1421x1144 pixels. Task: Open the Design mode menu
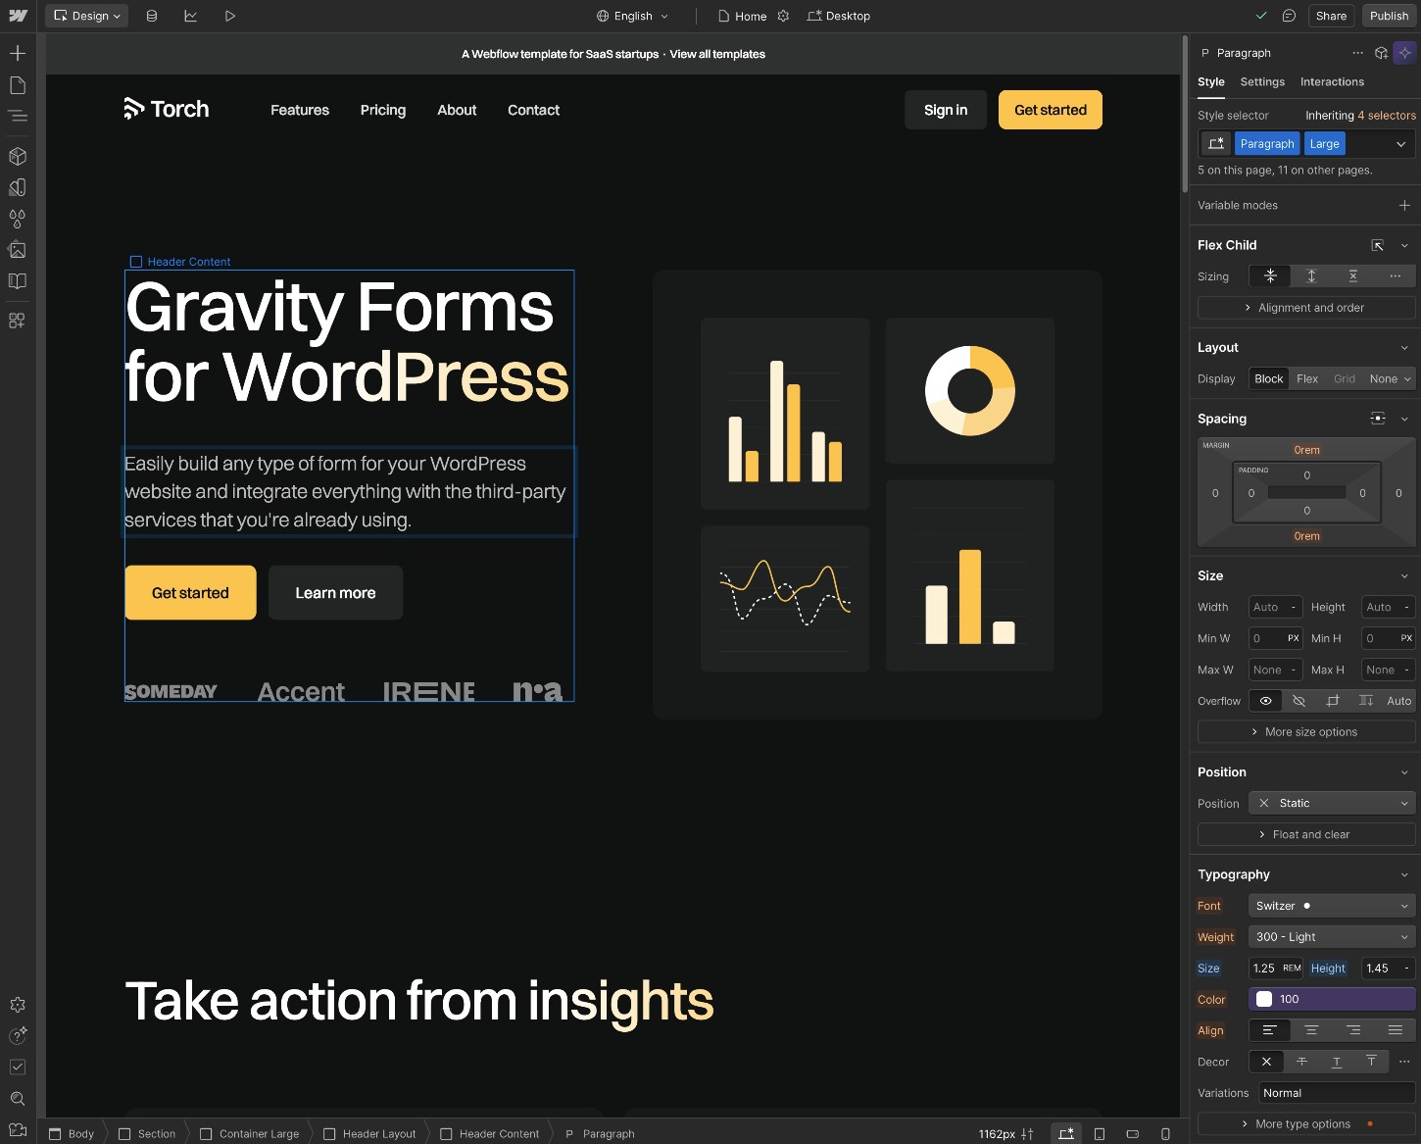point(86,16)
